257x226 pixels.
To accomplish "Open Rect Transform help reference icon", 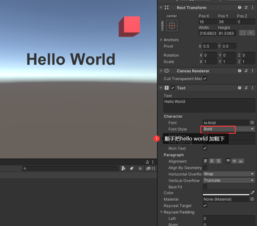I will point(239,7).
